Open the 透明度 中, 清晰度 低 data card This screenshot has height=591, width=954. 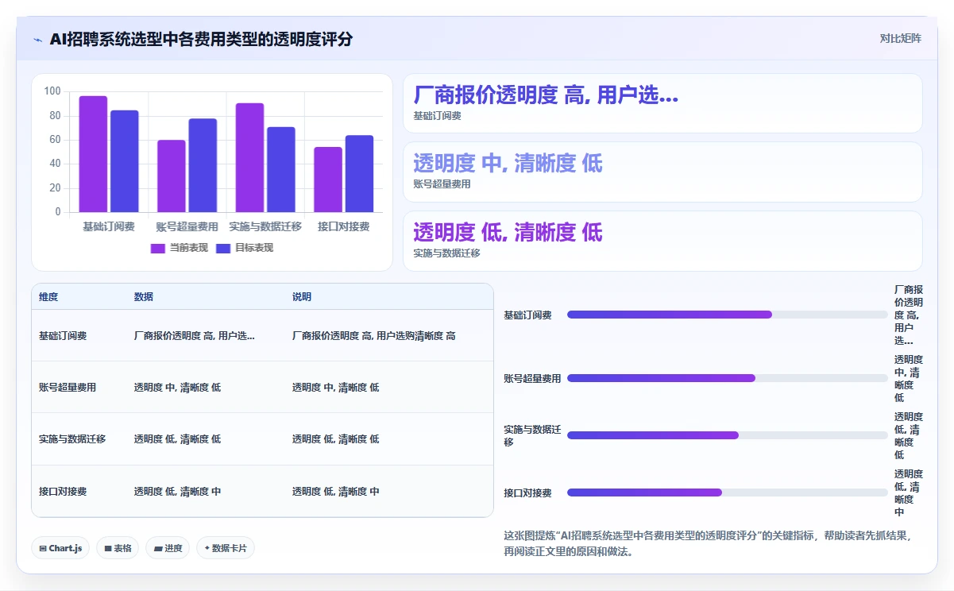(x=662, y=172)
